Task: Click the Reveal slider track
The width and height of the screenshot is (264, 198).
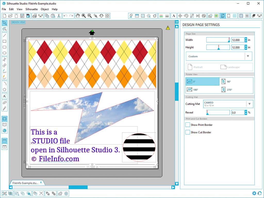Action: click(x=218, y=112)
